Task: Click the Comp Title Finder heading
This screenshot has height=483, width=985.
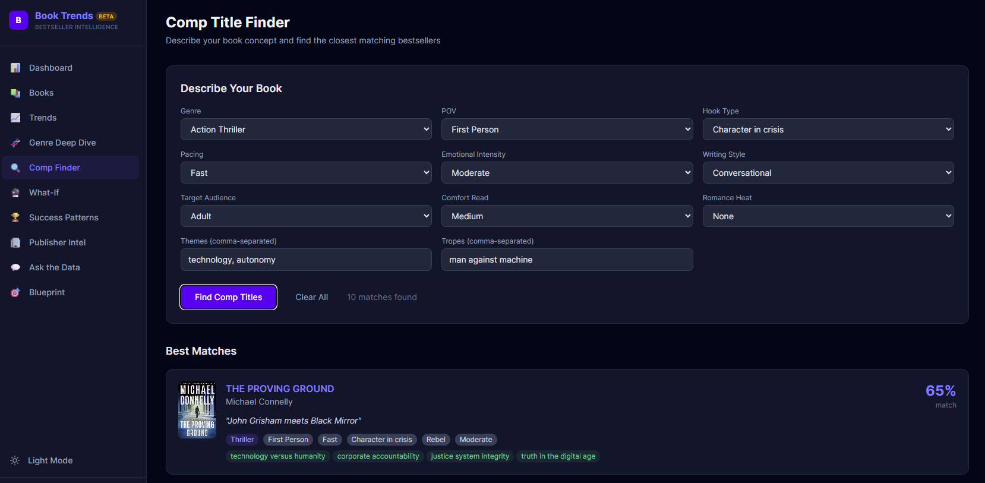Action: click(228, 23)
